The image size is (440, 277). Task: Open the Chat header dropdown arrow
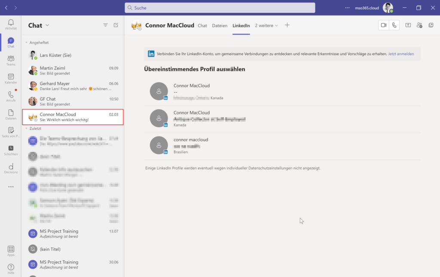[48, 25]
